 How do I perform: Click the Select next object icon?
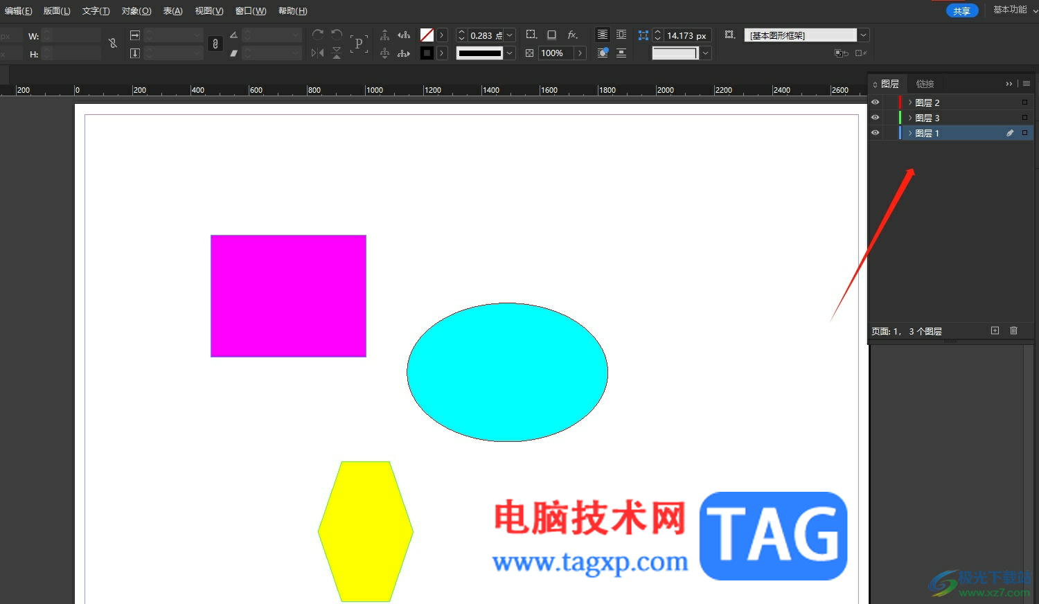[x=404, y=53]
